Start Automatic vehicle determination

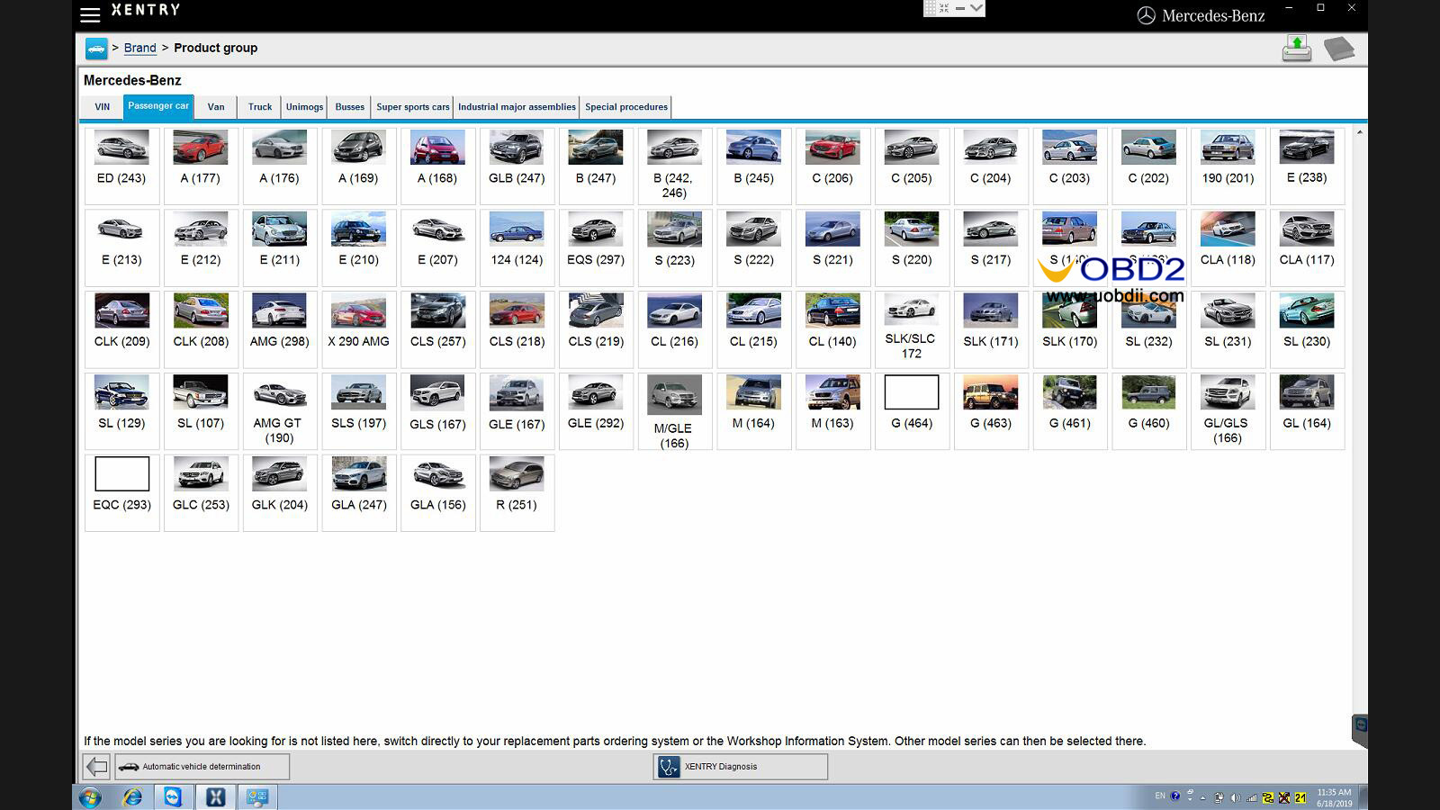[x=202, y=767]
